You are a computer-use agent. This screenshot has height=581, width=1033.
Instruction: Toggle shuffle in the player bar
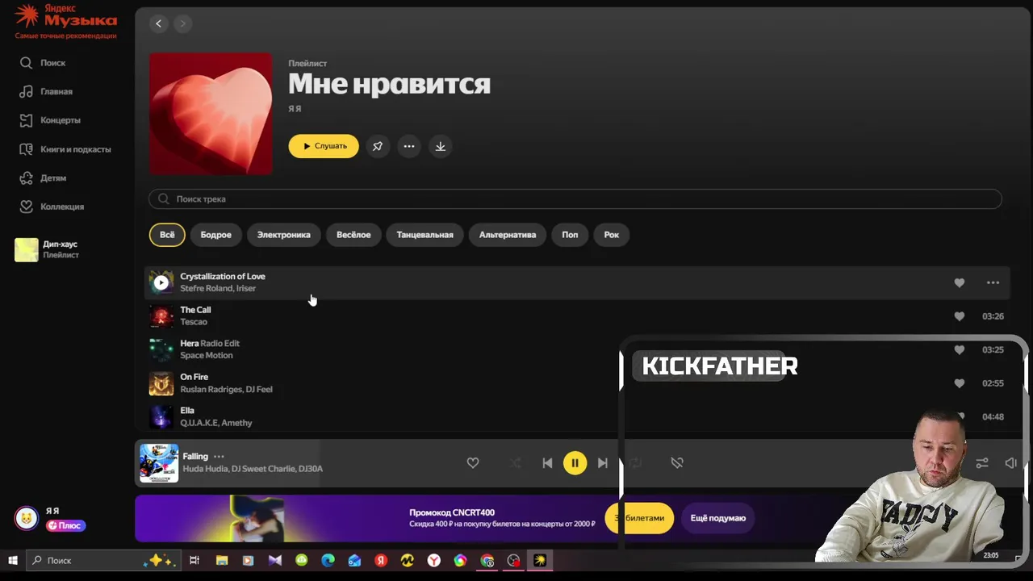pyautogui.click(x=516, y=463)
